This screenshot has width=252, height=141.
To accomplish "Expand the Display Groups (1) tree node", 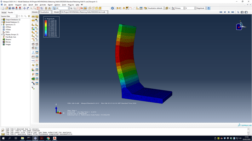I will click(2, 34).
